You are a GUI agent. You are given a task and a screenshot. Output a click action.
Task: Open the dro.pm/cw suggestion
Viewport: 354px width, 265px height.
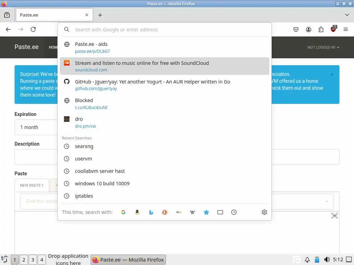coord(164,122)
